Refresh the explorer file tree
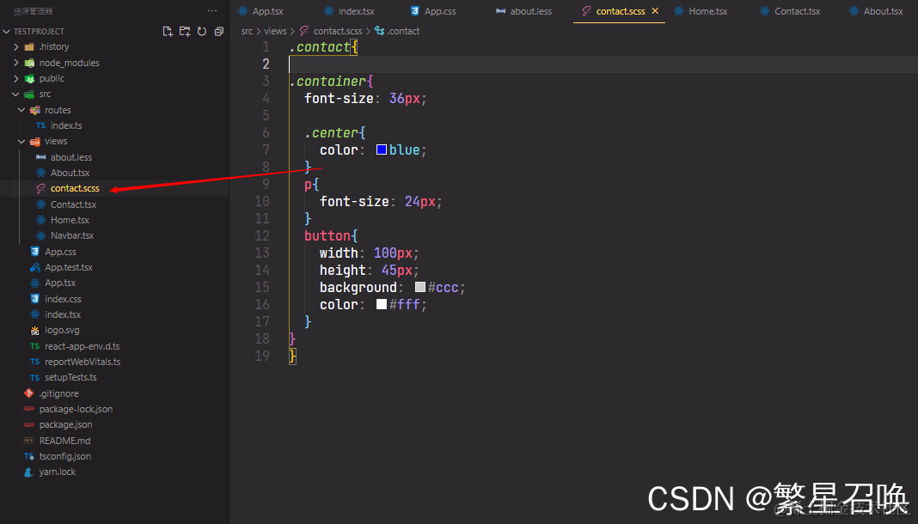Screen dimensions: 918x524 pyautogui.click(x=202, y=32)
